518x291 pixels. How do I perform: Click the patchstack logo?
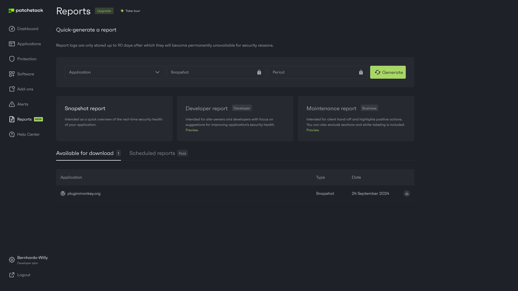tap(26, 11)
